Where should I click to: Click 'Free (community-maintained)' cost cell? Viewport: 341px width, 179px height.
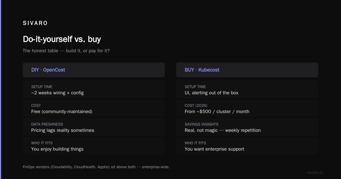pyautogui.click(x=94, y=109)
